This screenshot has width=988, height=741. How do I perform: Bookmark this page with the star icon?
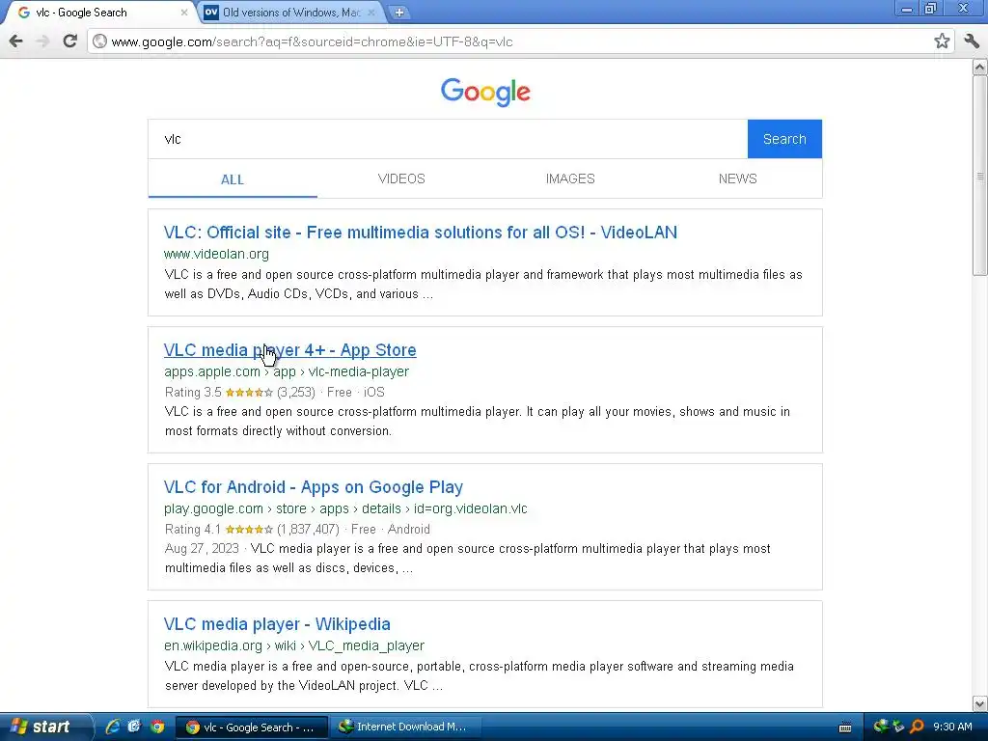pyautogui.click(x=942, y=41)
